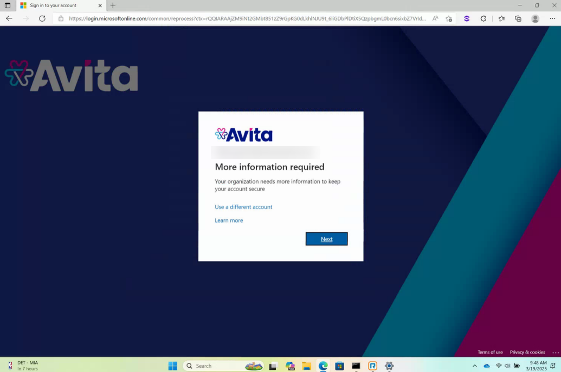Screen dimensions: 561x372
Task: Add this page to favorites
Action: click(449, 18)
